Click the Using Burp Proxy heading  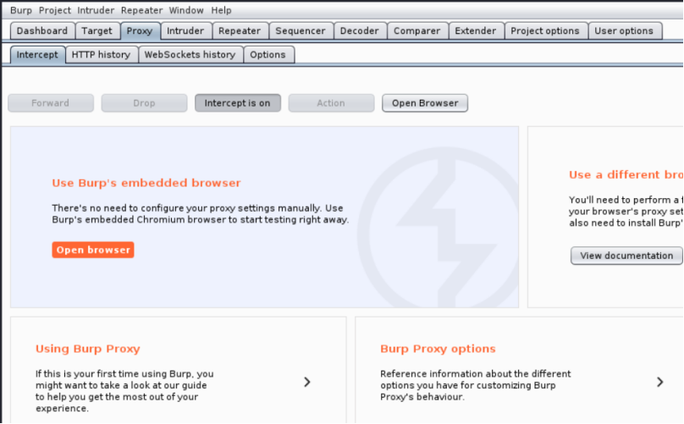[x=88, y=349]
